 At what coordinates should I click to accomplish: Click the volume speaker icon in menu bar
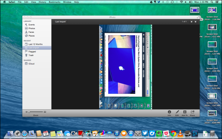pyautogui.click(x=186, y=2)
